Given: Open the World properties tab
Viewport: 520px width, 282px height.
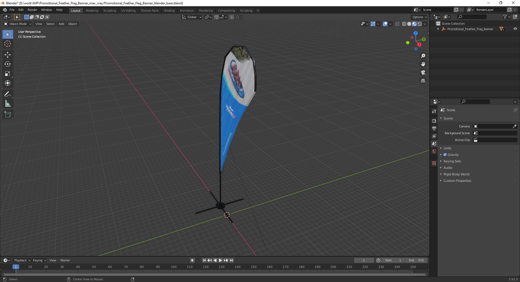Looking at the screenshot, I should click(434, 151).
